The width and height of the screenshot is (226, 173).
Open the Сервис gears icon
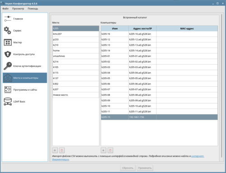(7, 31)
